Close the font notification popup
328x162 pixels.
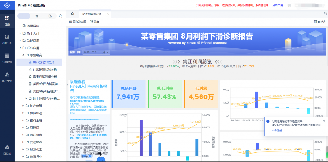pyautogui.click(x=324, y=121)
